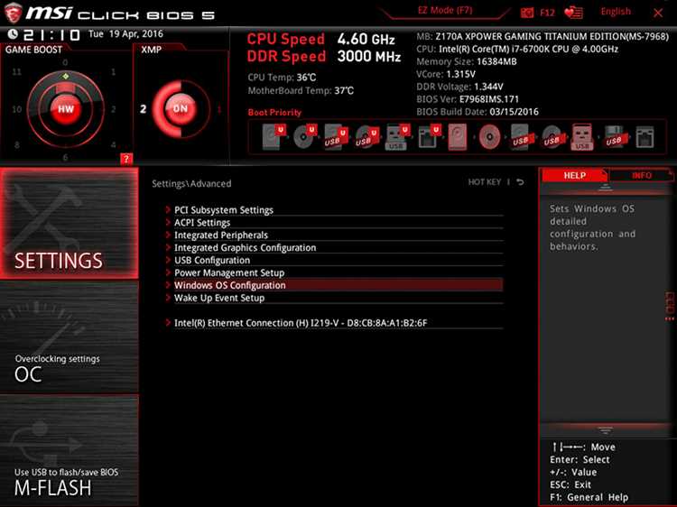Open Integrated Graphics Configuration
This screenshot has height=507, width=677.
(x=334, y=248)
